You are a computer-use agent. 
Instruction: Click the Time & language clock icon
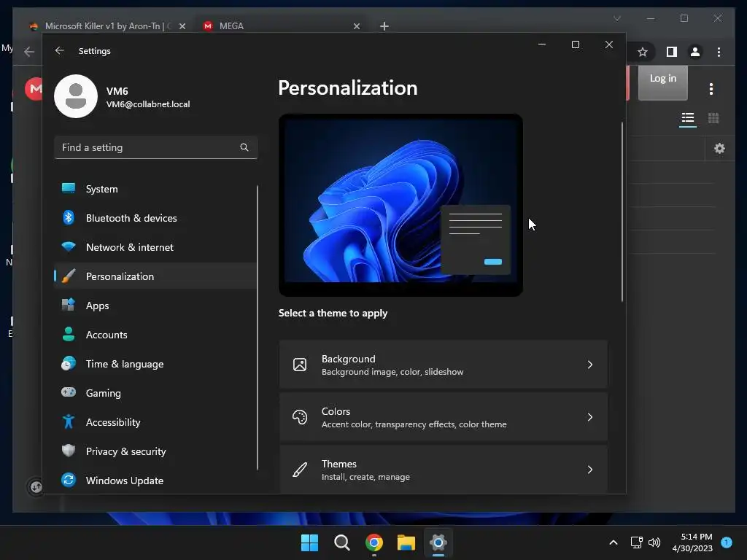(x=69, y=364)
